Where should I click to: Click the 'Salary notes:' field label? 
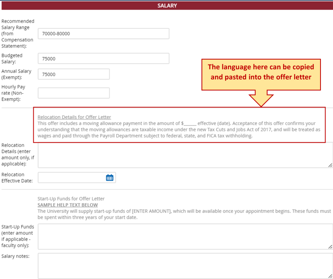tap(15, 256)
